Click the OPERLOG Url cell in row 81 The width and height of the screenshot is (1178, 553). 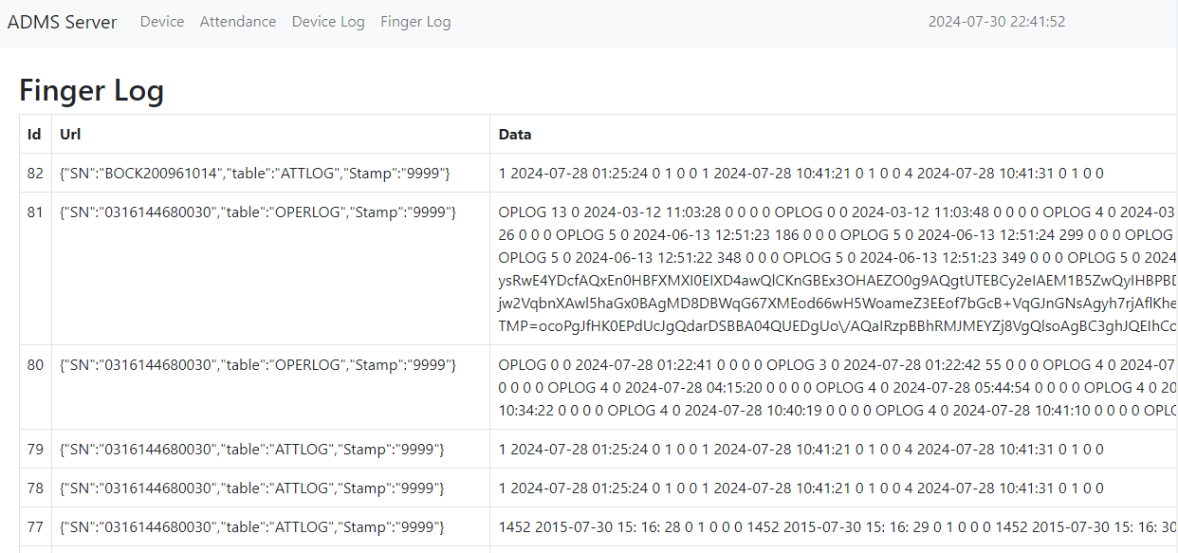pos(258,212)
